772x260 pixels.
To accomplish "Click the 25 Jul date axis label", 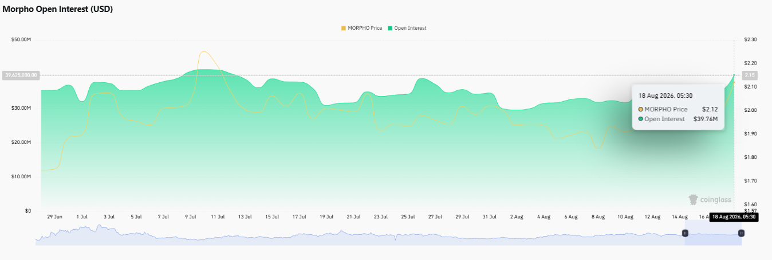I will (408, 217).
